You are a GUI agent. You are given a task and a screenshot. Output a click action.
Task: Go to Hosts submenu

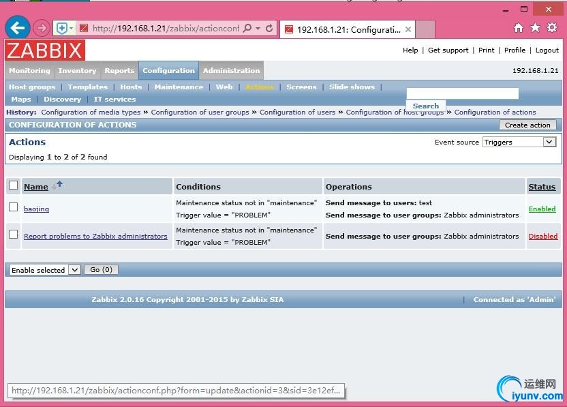pos(131,87)
